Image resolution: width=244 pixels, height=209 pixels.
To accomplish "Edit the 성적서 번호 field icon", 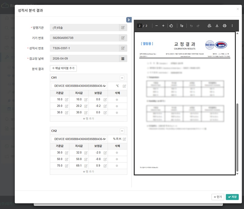I will [123, 48].
